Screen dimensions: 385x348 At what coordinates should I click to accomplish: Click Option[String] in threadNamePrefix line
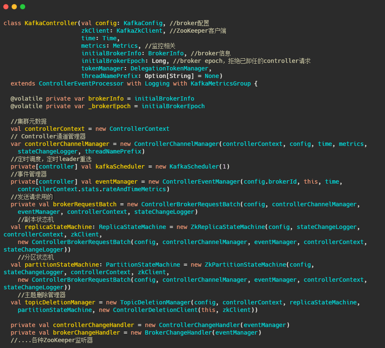click(169, 76)
